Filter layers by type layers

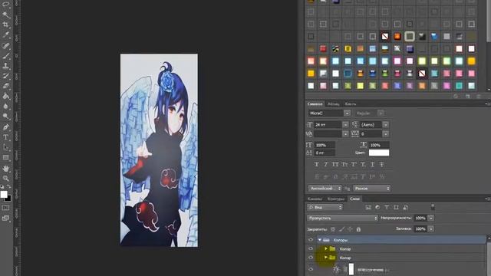tap(387, 207)
